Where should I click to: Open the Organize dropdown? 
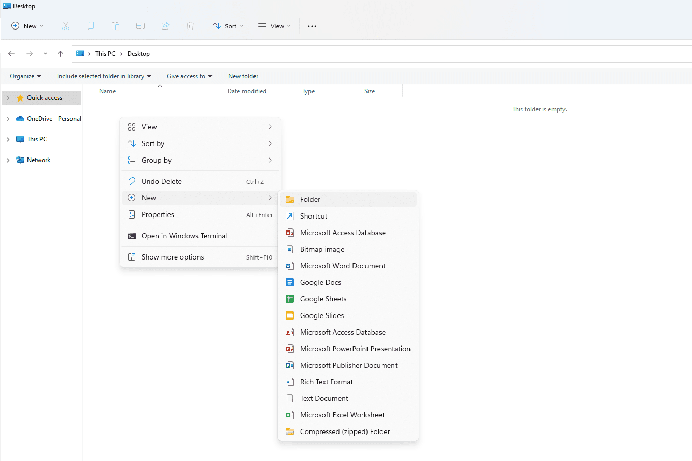(x=25, y=76)
